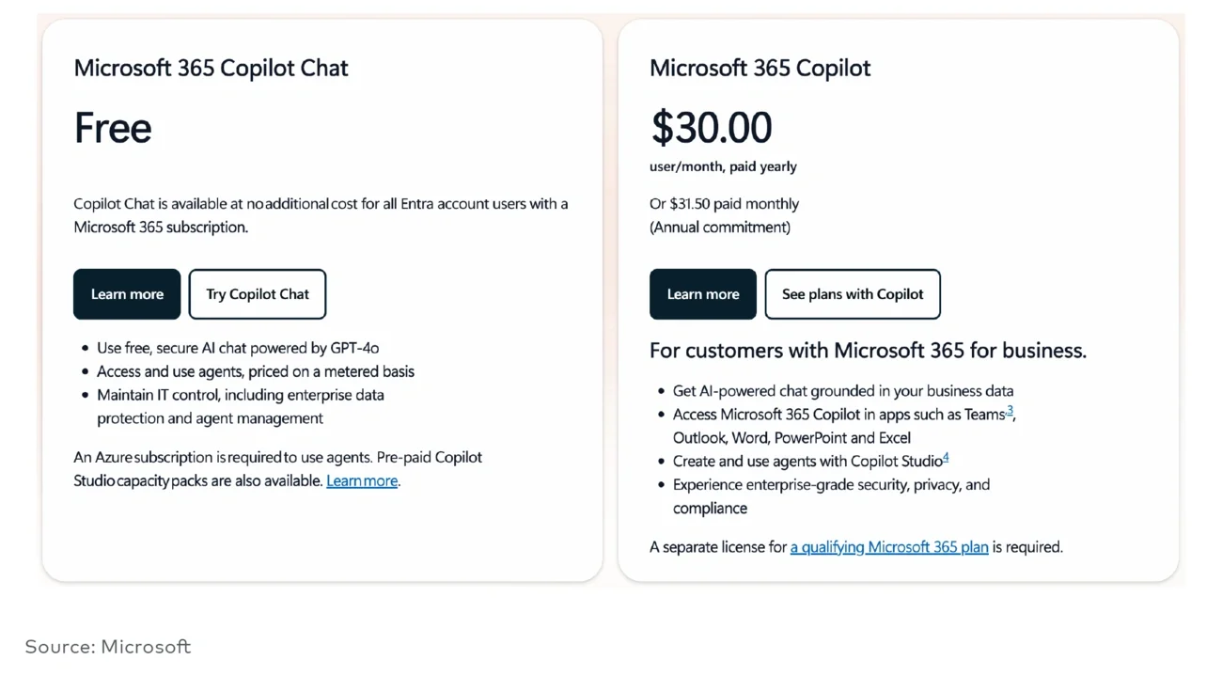Click the enterprise-grade security compliance bullet
1222x691 pixels.
click(x=831, y=484)
